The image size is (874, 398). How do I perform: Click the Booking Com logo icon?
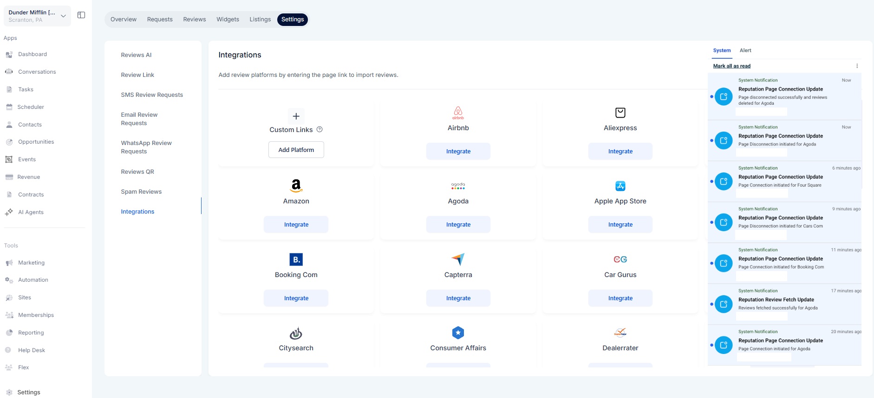click(296, 259)
